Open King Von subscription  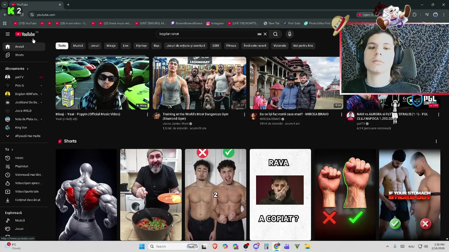24,127
